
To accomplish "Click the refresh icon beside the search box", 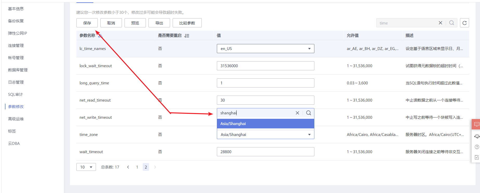I will pos(464,23).
